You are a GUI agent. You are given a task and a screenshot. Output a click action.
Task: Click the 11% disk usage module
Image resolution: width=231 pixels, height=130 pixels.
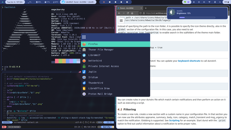(x=47, y=2)
